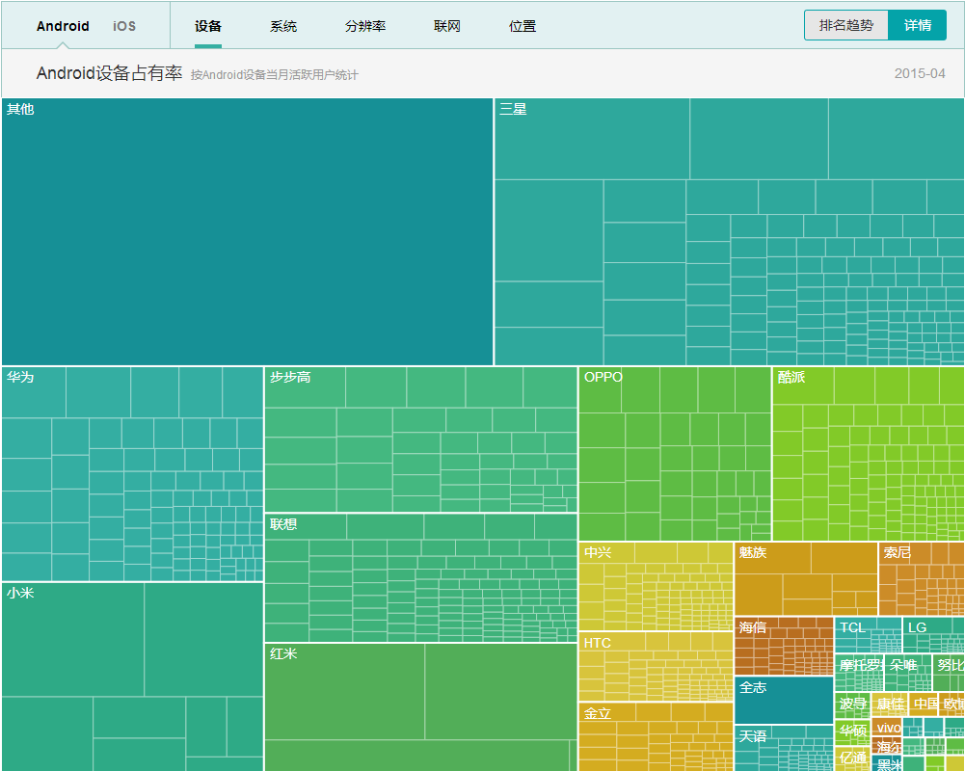The width and height of the screenshot is (965, 771).
Task: Switch to the Android platform tab
Action: 63,26
